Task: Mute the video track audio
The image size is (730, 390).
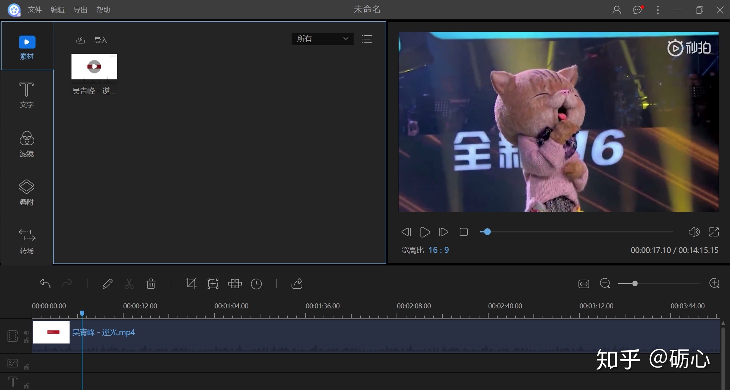Action: (27, 333)
